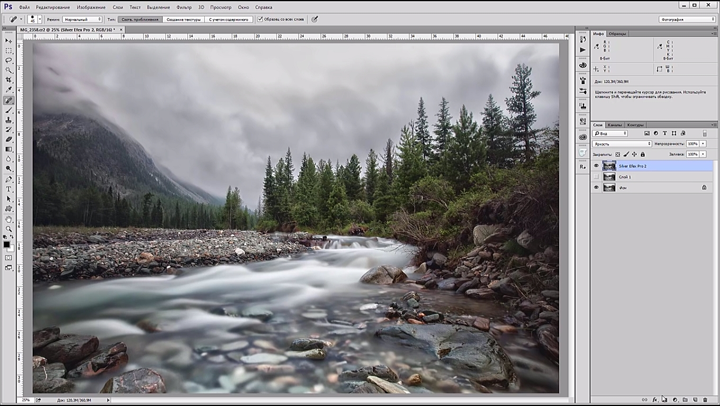This screenshot has width=720, height=406.
Task: Open the layer blend mode Яркость dropdown
Action: pos(622,144)
